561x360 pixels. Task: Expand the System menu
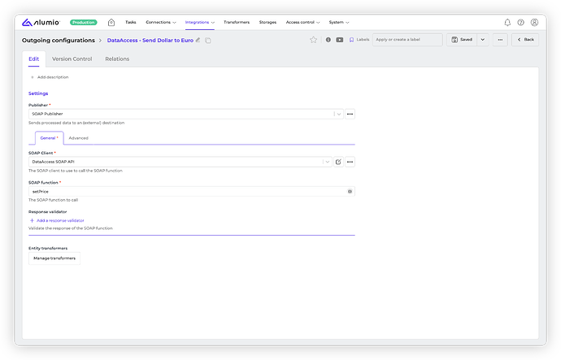click(x=339, y=22)
